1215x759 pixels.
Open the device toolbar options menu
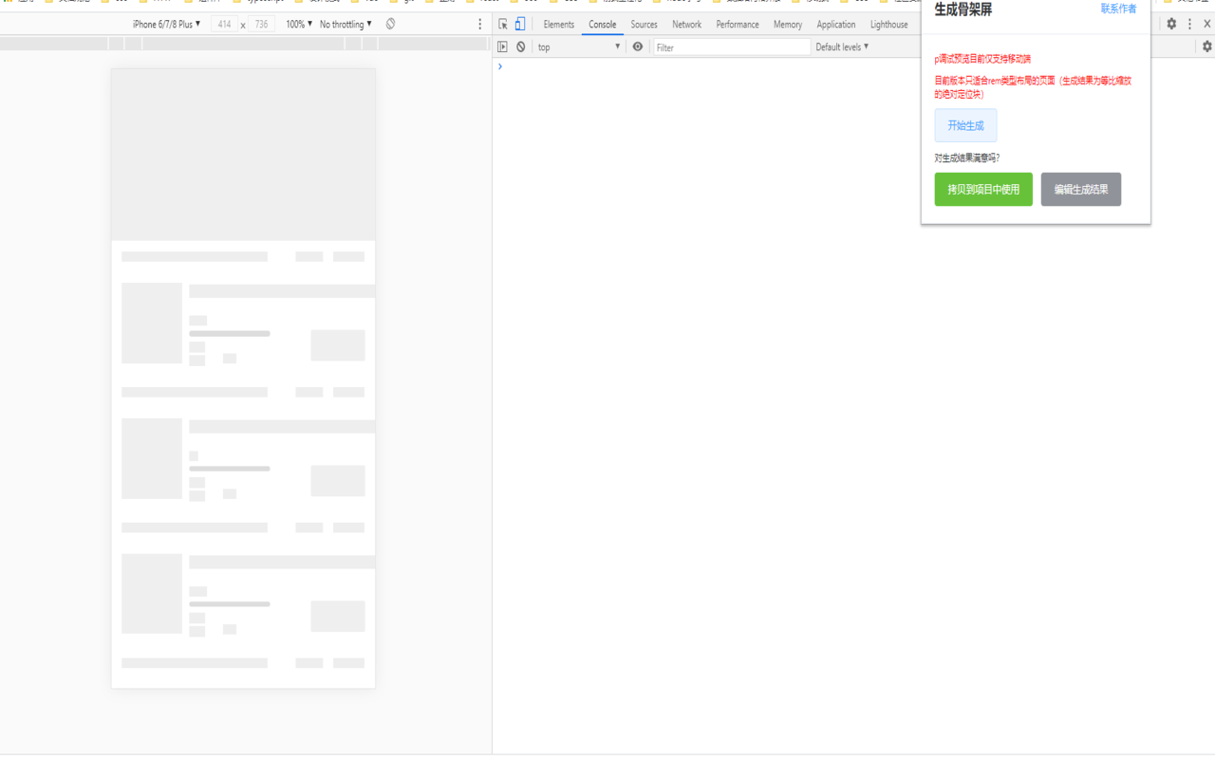point(478,24)
